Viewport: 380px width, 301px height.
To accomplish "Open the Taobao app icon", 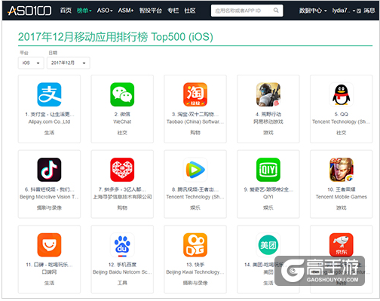I will click(x=195, y=94).
